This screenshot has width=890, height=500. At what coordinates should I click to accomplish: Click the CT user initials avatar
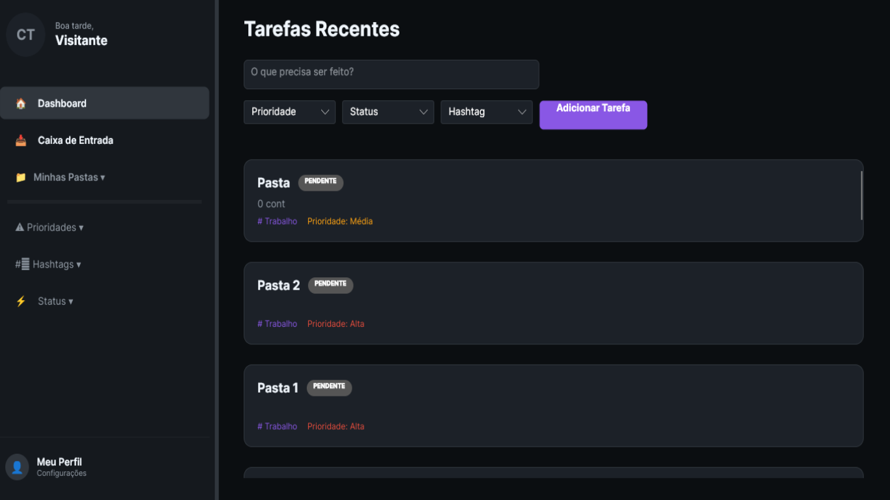pyautogui.click(x=25, y=35)
